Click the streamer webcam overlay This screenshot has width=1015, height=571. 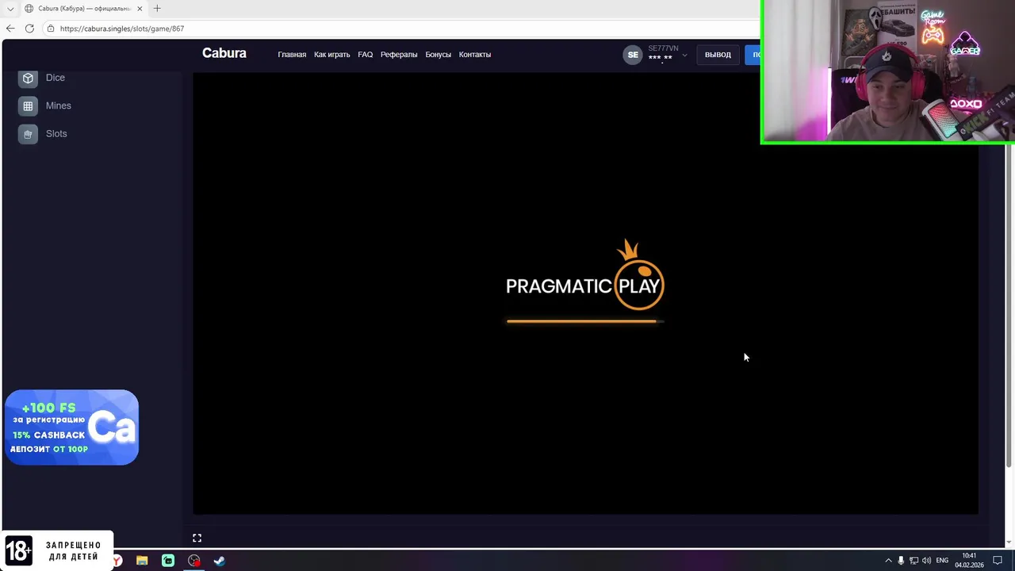(x=887, y=72)
